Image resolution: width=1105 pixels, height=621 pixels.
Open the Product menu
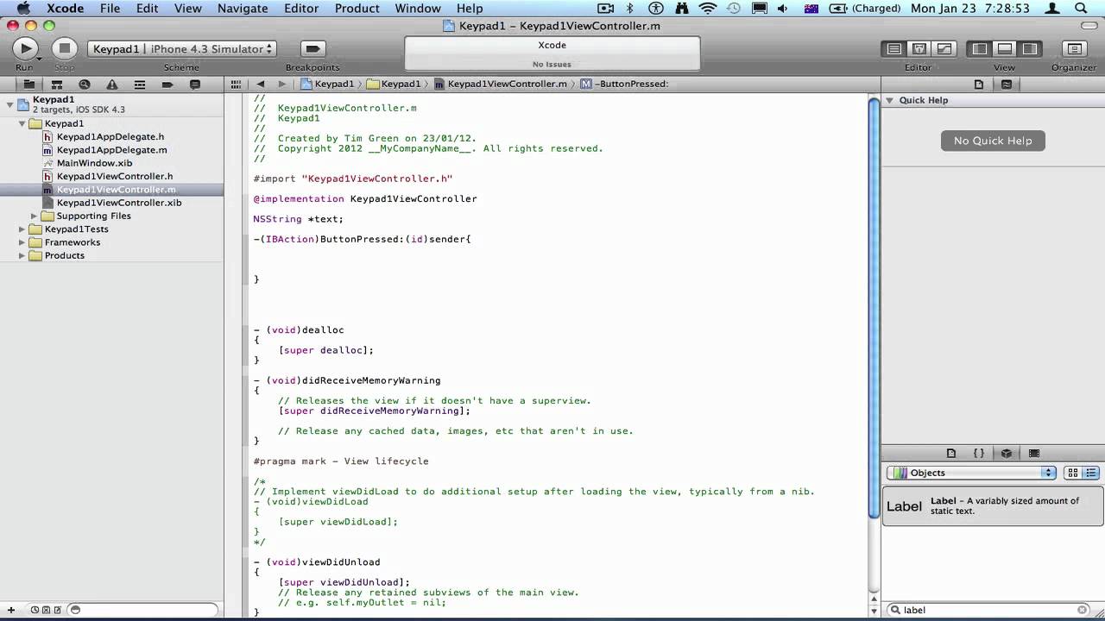357,8
